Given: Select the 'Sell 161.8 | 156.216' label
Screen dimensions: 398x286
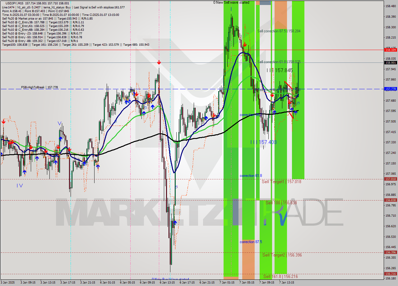Looking at the screenshot, I should (x=280, y=276).
